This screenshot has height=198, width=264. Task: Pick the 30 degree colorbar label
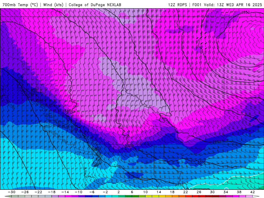pyautogui.click(x=212, y=192)
